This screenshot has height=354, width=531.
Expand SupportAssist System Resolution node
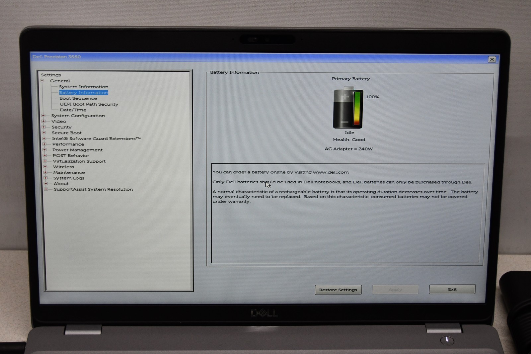[46, 189]
